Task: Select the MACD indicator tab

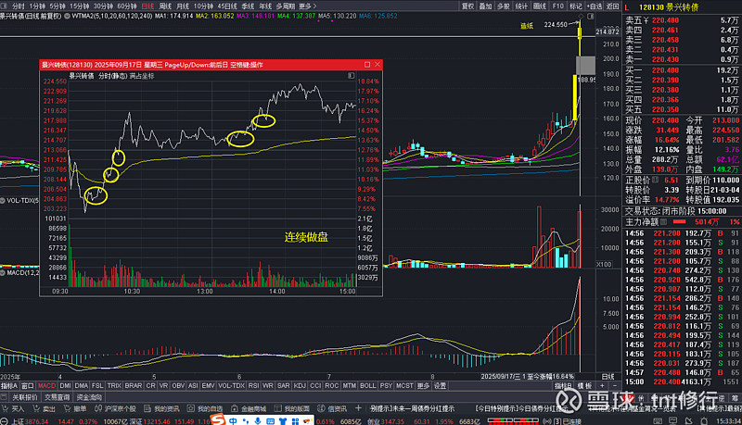Action: click(x=45, y=385)
